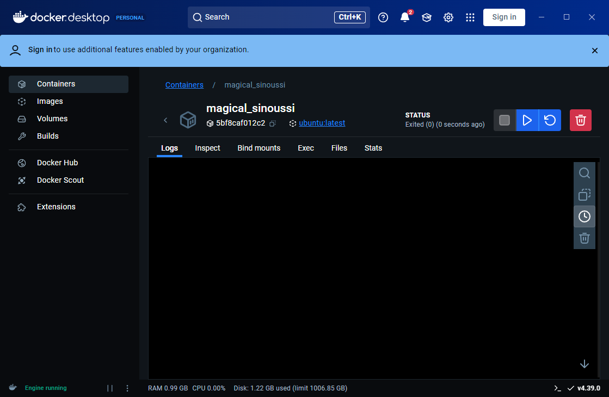Image resolution: width=609 pixels, height=397 pixels.
Task: Go back with the left chevron
Action: point(165,120)
